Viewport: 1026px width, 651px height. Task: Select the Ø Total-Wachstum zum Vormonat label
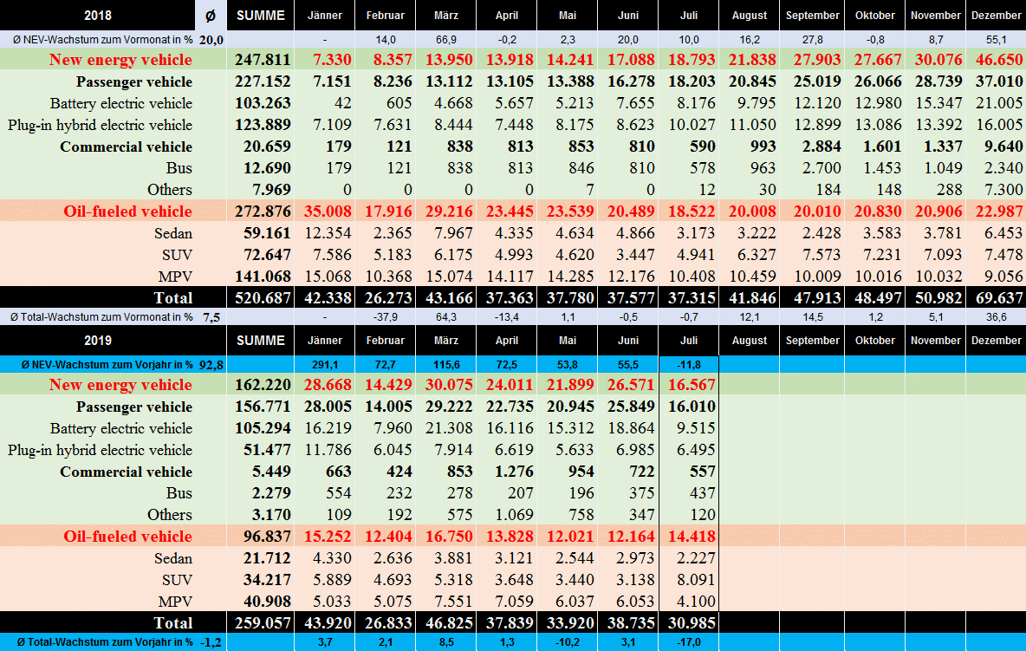tap(101, 317)
